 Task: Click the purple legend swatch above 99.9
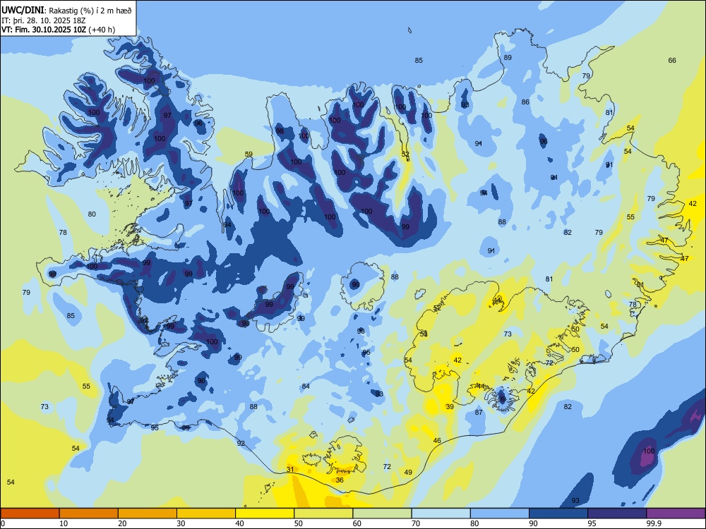click(676, 513)
